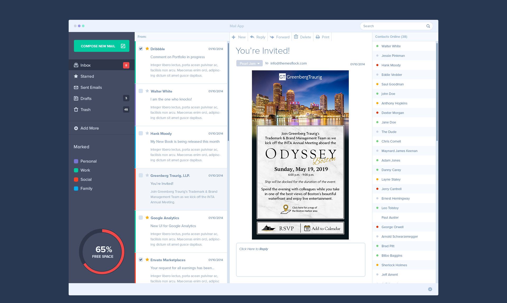This screenshot has width=507, height=303.
Task: Check the Hank Moody email checkbox
Action: [141, 133]
